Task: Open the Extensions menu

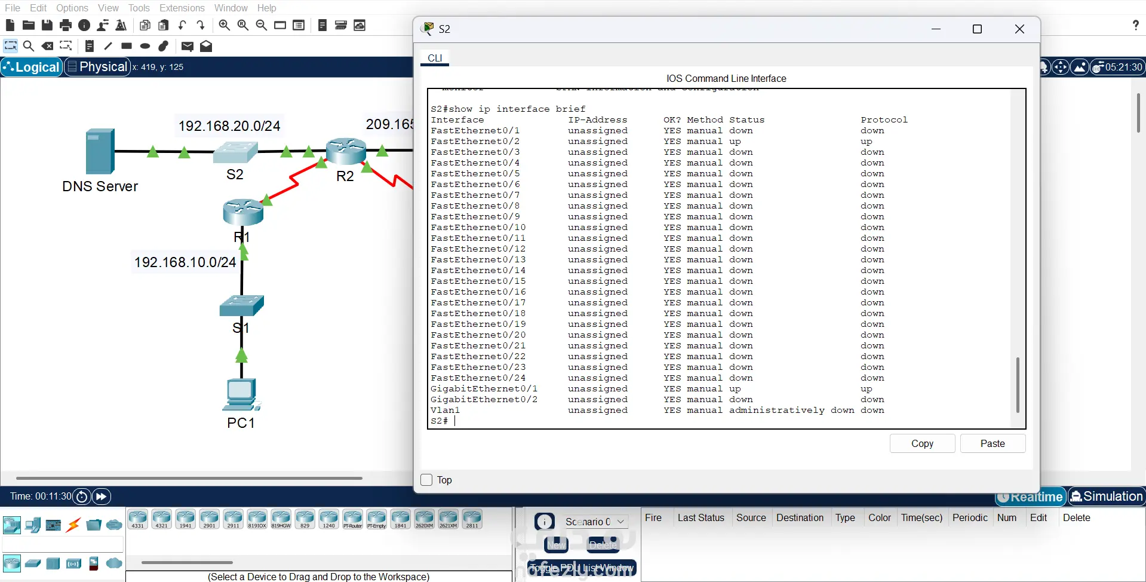Action: coord(182,8)
